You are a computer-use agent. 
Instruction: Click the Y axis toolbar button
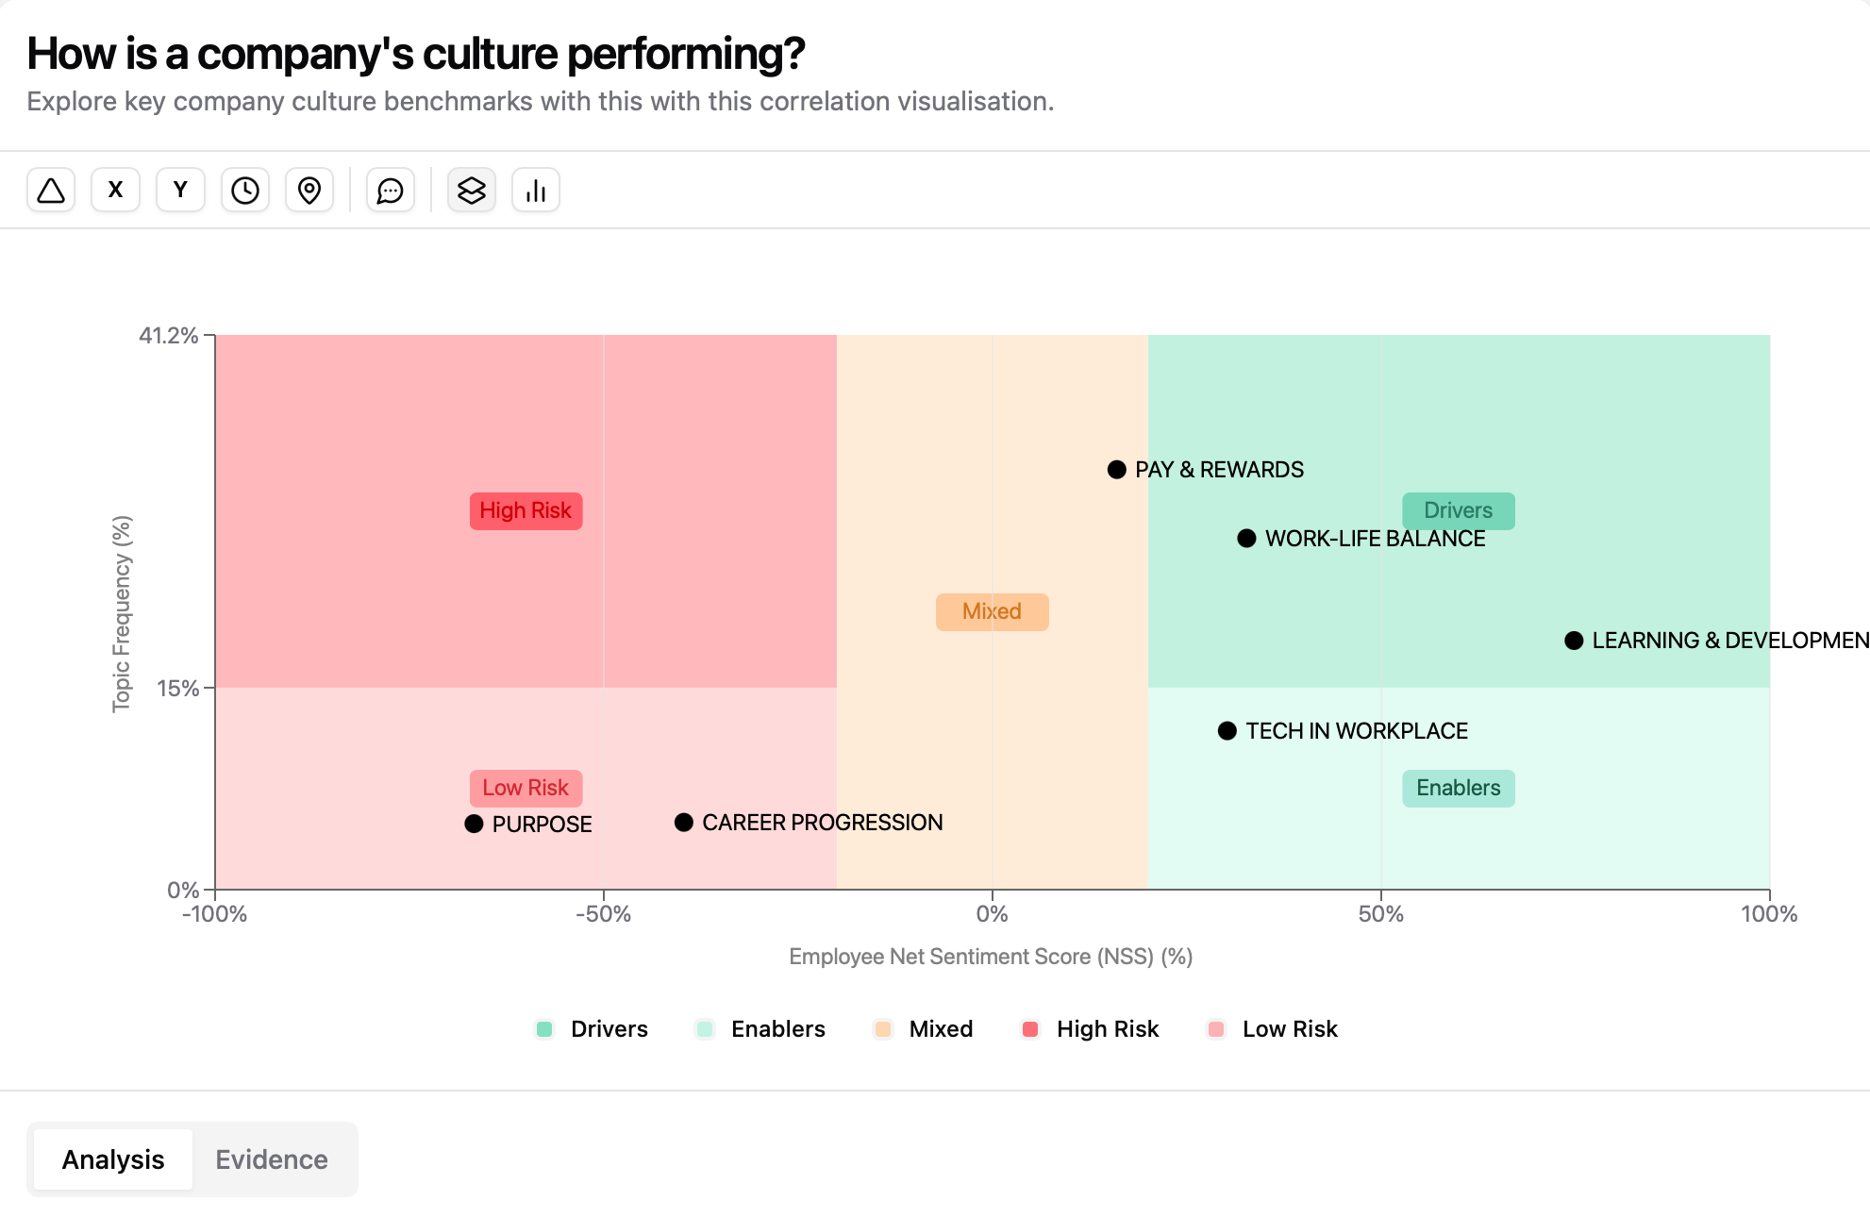180,191
